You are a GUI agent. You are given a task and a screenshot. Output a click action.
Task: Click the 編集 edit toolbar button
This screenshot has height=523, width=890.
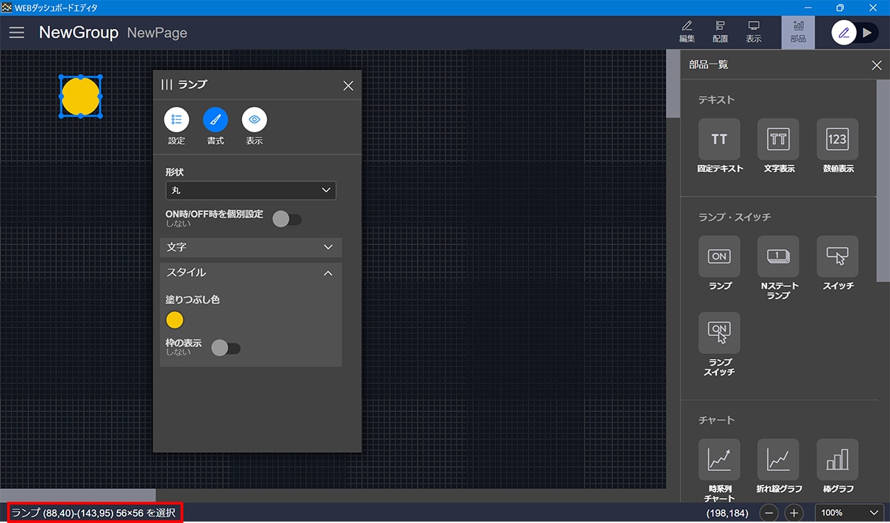[687, 31]
